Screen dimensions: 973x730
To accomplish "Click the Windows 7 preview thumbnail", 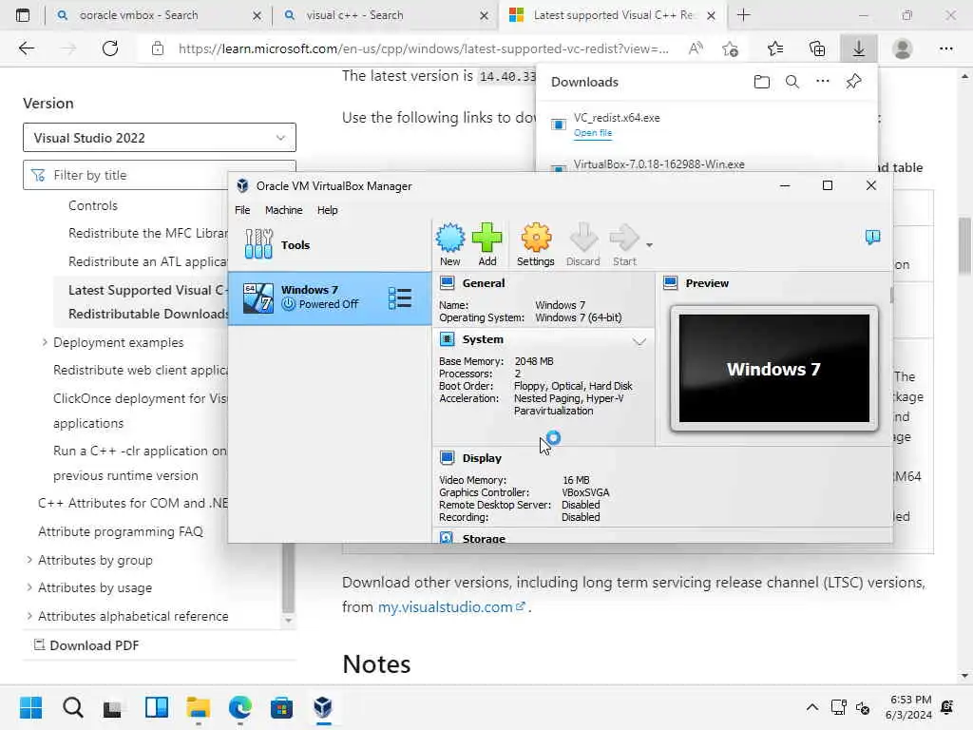I will click(x=773, y=368).
